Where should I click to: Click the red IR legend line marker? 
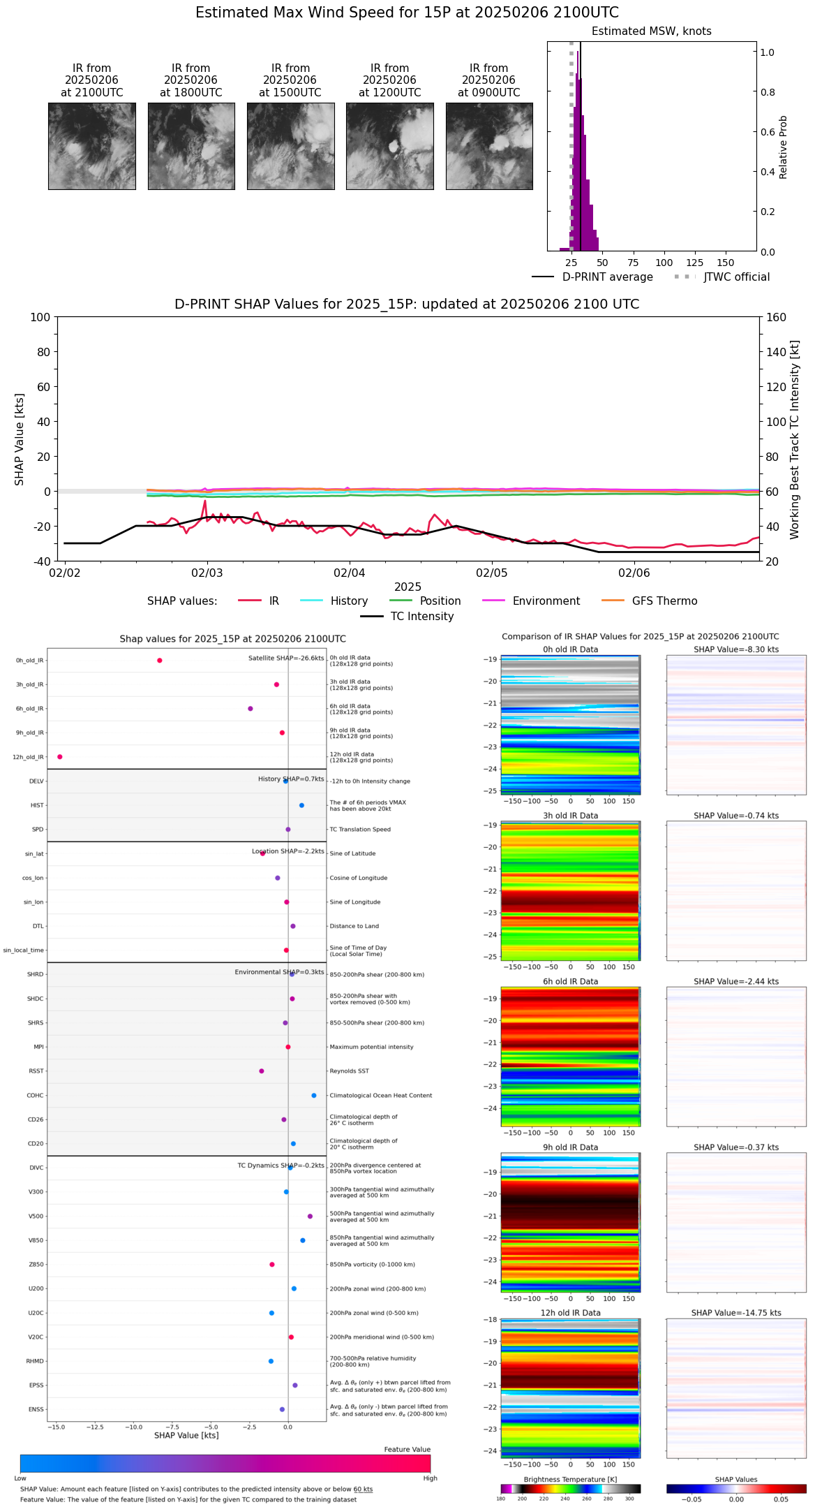tap(250, 601)
